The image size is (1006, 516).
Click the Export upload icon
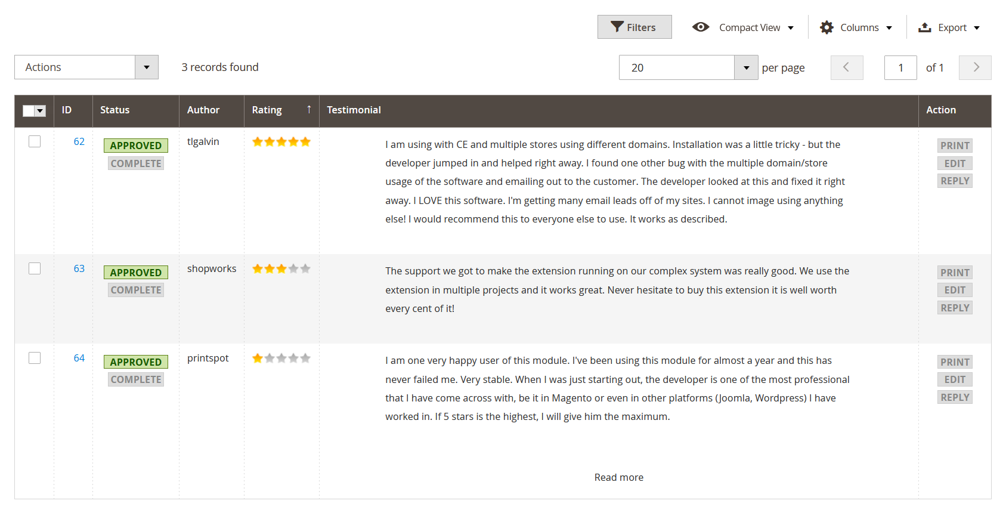(x=924, y=27)
